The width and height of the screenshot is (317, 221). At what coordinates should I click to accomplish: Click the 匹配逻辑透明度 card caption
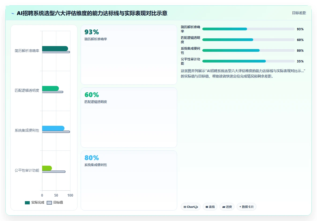pyautogui.click(x=96, y=102)
